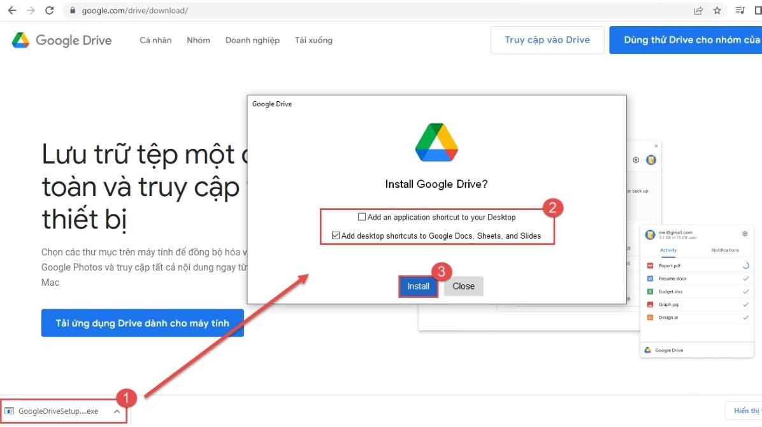The width and height of the screenshot is (762, 427).
Task: Reload the page with the refresh icon
Action: [x=50, y=11]
